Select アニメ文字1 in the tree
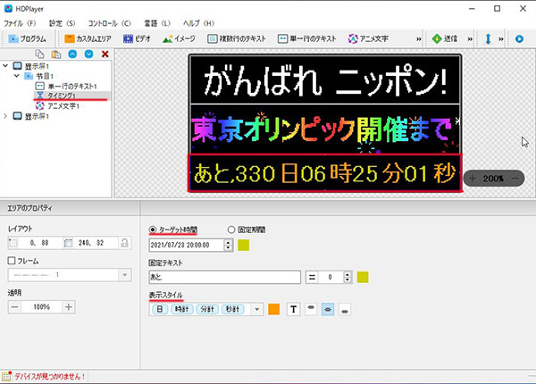Image resolution: width=536 pixels, height=384 pixels. pos(57,106)
